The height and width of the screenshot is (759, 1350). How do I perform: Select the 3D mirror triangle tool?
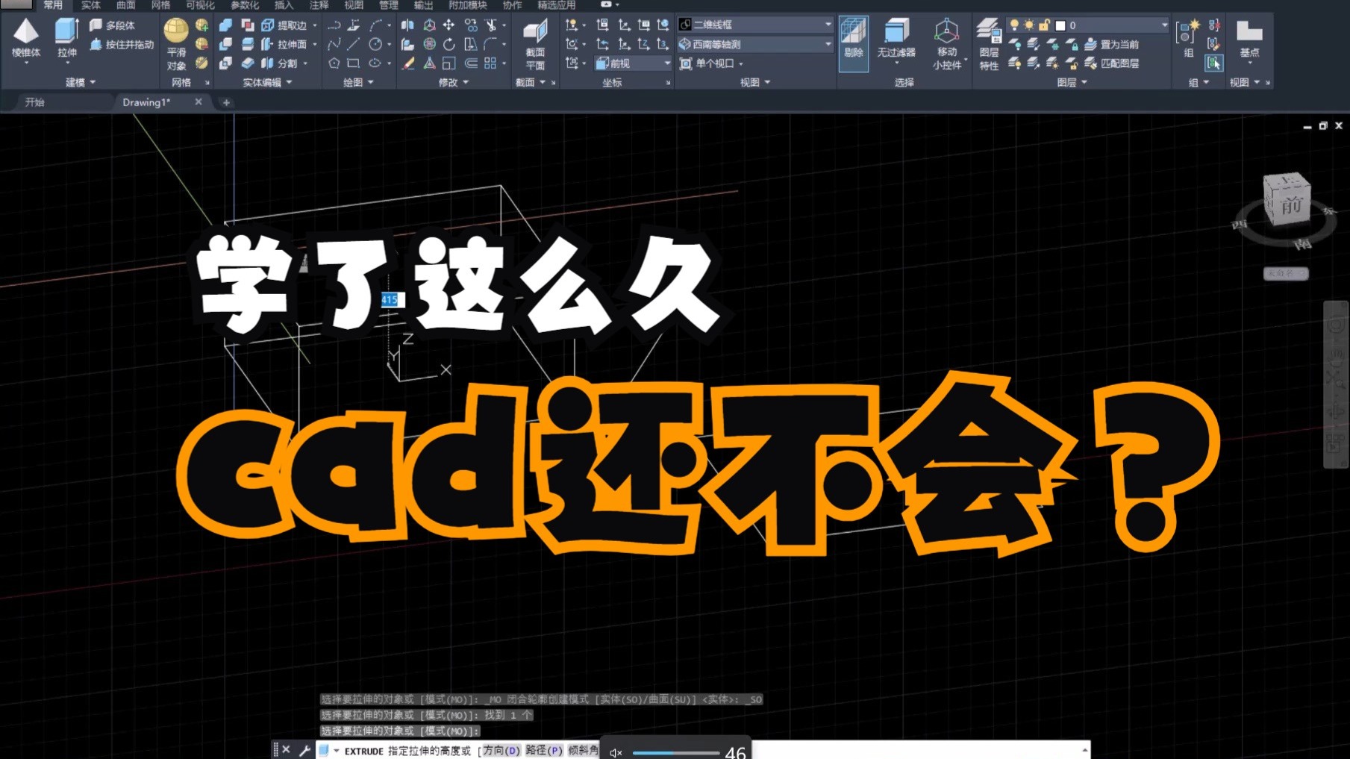pyautogui.click(x=429, y=63)
